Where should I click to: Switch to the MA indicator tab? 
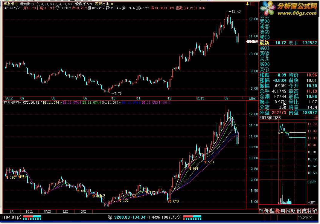[x=12, y=211]
